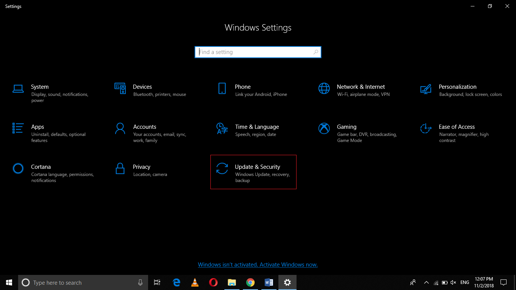The width and height of the screenshot is (516, 290).
Task: Expand hidden system tray icons
Action: click(426, 282)
